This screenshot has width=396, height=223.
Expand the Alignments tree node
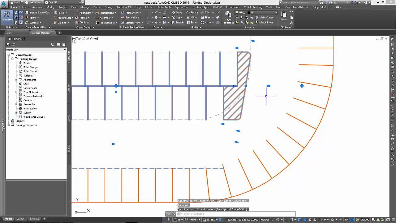pos(16,80)
